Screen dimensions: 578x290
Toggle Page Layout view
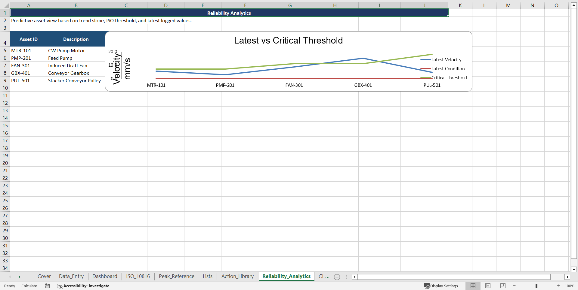pos(488,286)
